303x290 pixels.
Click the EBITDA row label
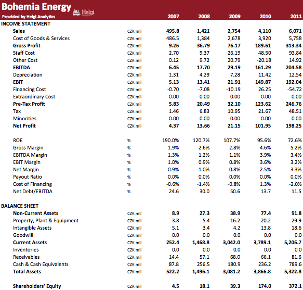pos(21,68)
